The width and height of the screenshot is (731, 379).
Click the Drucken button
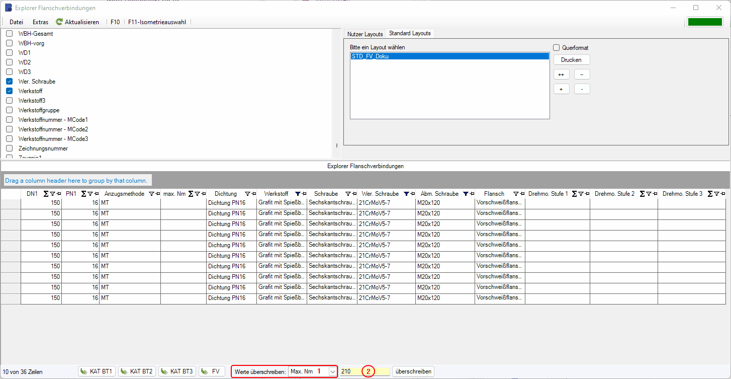point(571,60)
